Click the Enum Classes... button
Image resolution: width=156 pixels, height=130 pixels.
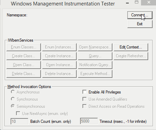pyautogui.click(x=24, y=47)
